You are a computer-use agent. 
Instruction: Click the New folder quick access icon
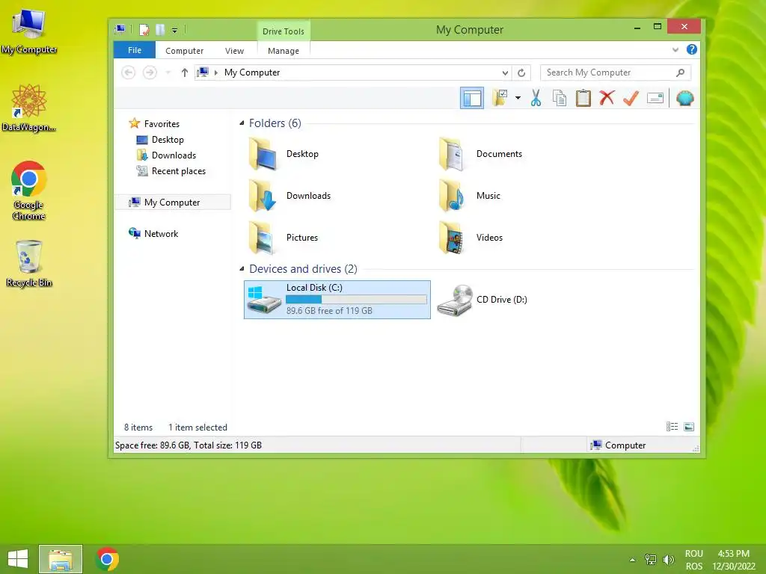point(160,30)
